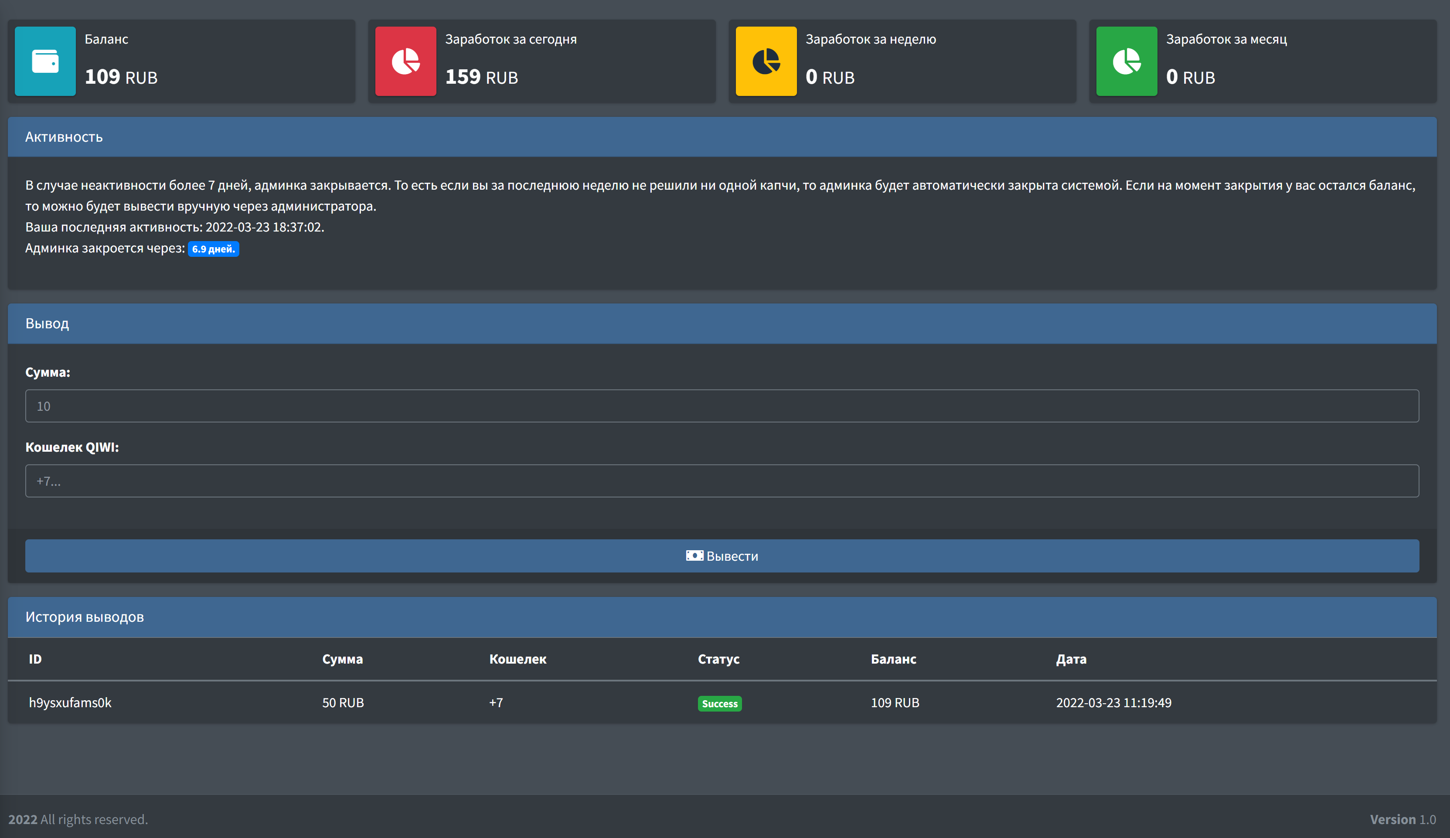Click the Дата column header

(1071, 659)
